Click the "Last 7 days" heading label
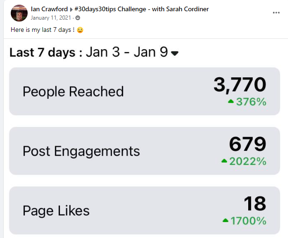 (x=43, y=52)
